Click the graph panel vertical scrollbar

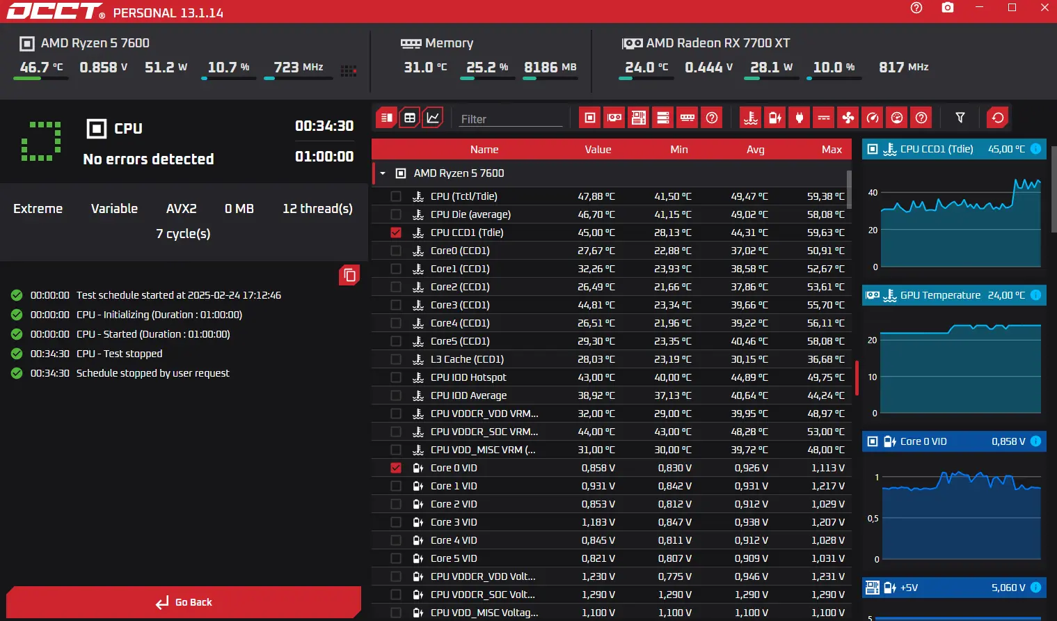(x=1054, y=188)
